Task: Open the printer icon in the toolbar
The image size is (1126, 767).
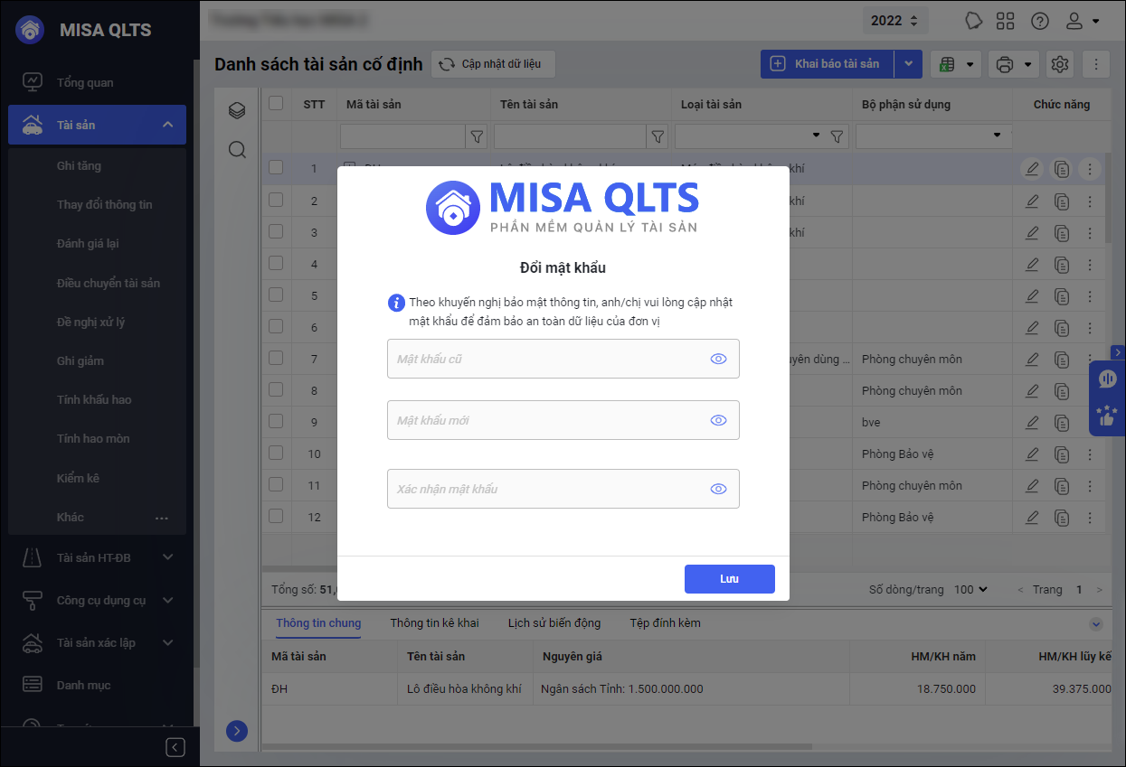Action: 1007,64
